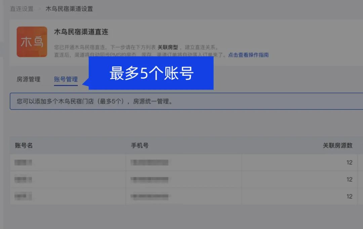Click the 木鸟民宿渠道直连 heading
This screenshot has height=229, width=363.
(81, 32)
